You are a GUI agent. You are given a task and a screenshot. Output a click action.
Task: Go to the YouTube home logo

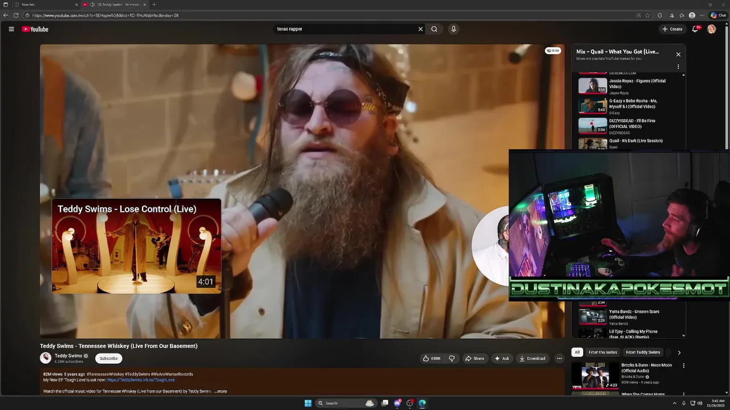[x=35, y=29]
